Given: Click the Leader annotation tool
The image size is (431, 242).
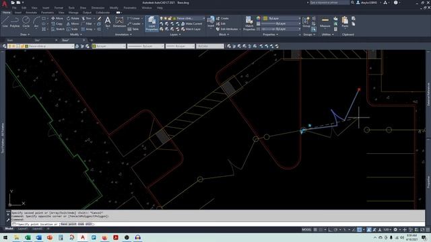Looking at the screenshot, I should coord(134,24).
